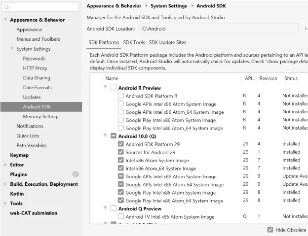The image size is (308, 236).
Task: Click the Plugins update count badge
Action: click(76, 174)
